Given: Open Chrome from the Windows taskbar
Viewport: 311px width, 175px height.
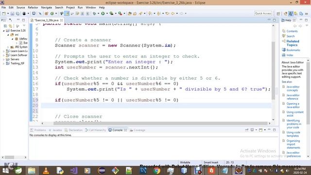Looking at the screenshot, I should pos(156,171).
